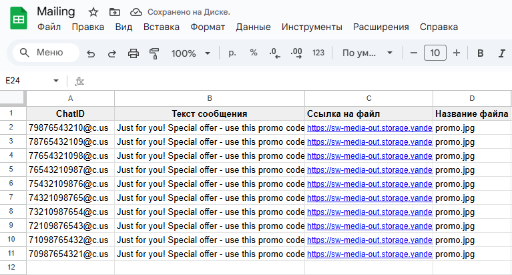This screenshot has width=512, height=275.
Task: Open the 100% zoom dropdown
Action: point(190,53)
